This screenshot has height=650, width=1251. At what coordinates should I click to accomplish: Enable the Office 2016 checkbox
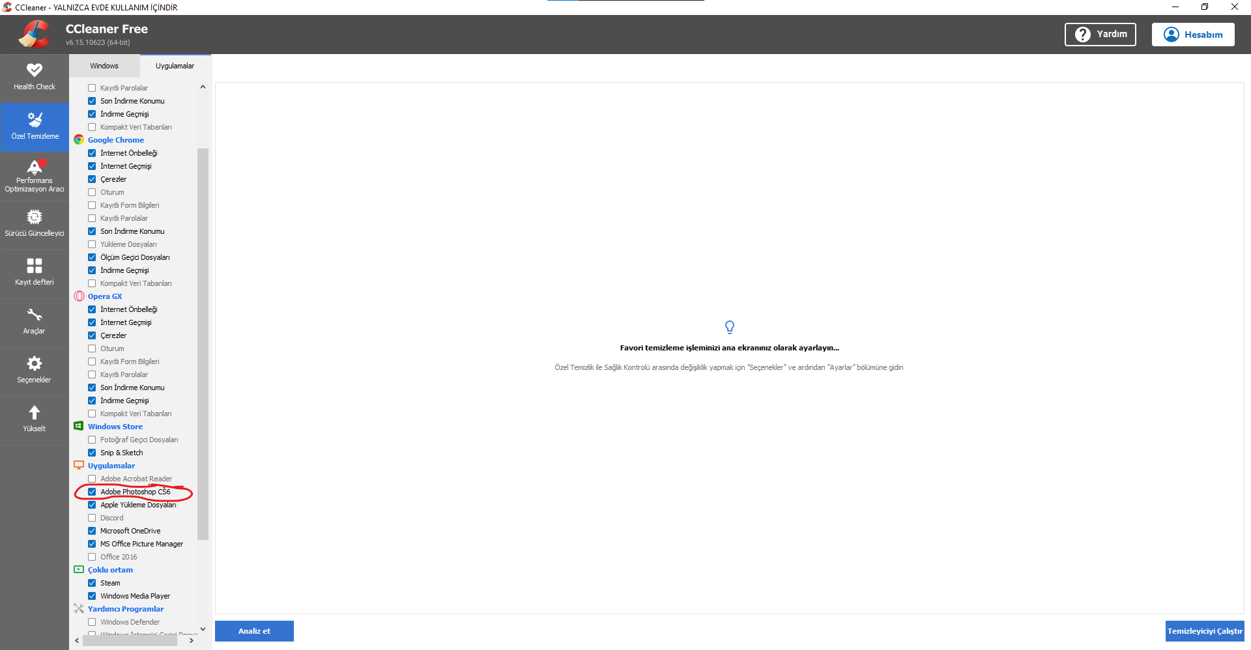(x=92, y=557)
